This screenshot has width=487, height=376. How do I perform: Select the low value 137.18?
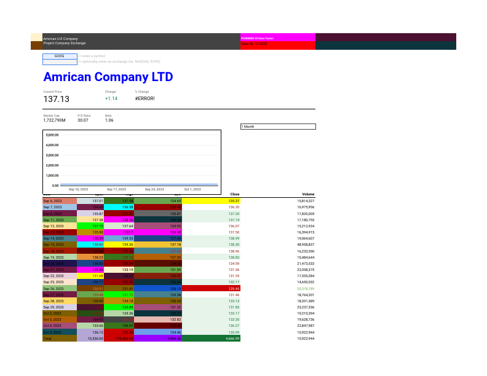[158, 245]
